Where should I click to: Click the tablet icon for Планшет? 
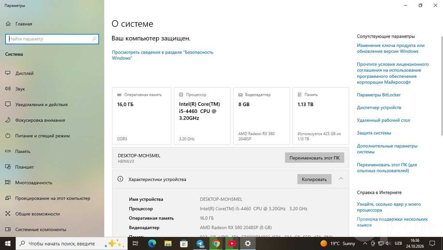point(8,167)
